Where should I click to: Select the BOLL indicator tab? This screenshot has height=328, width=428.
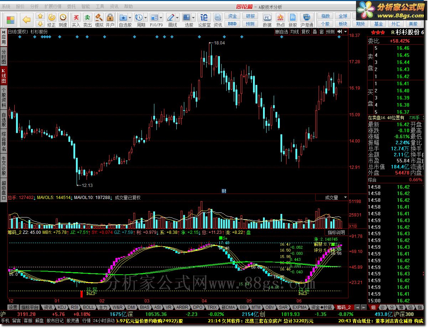88,307
